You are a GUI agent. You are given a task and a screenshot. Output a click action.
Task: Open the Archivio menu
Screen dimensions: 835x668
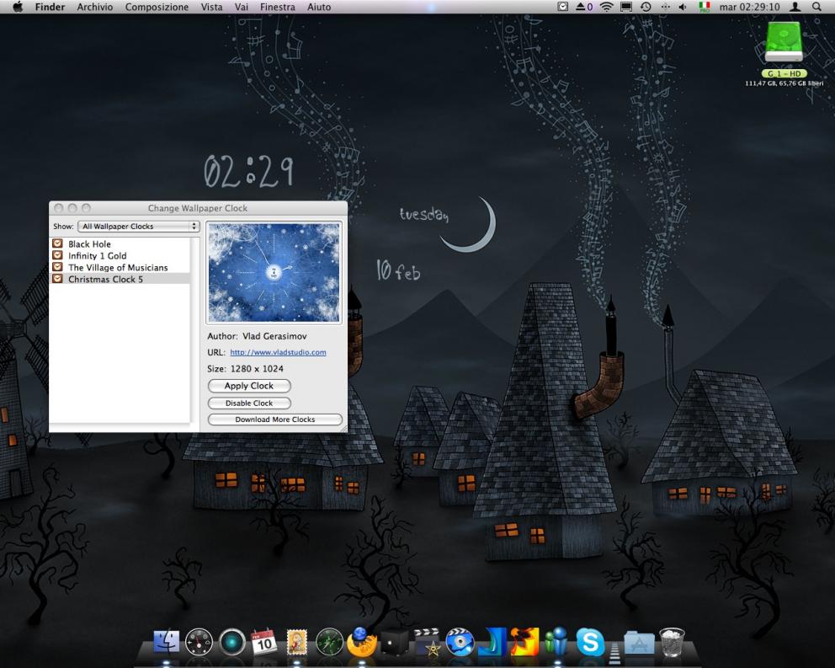point(95,7)
